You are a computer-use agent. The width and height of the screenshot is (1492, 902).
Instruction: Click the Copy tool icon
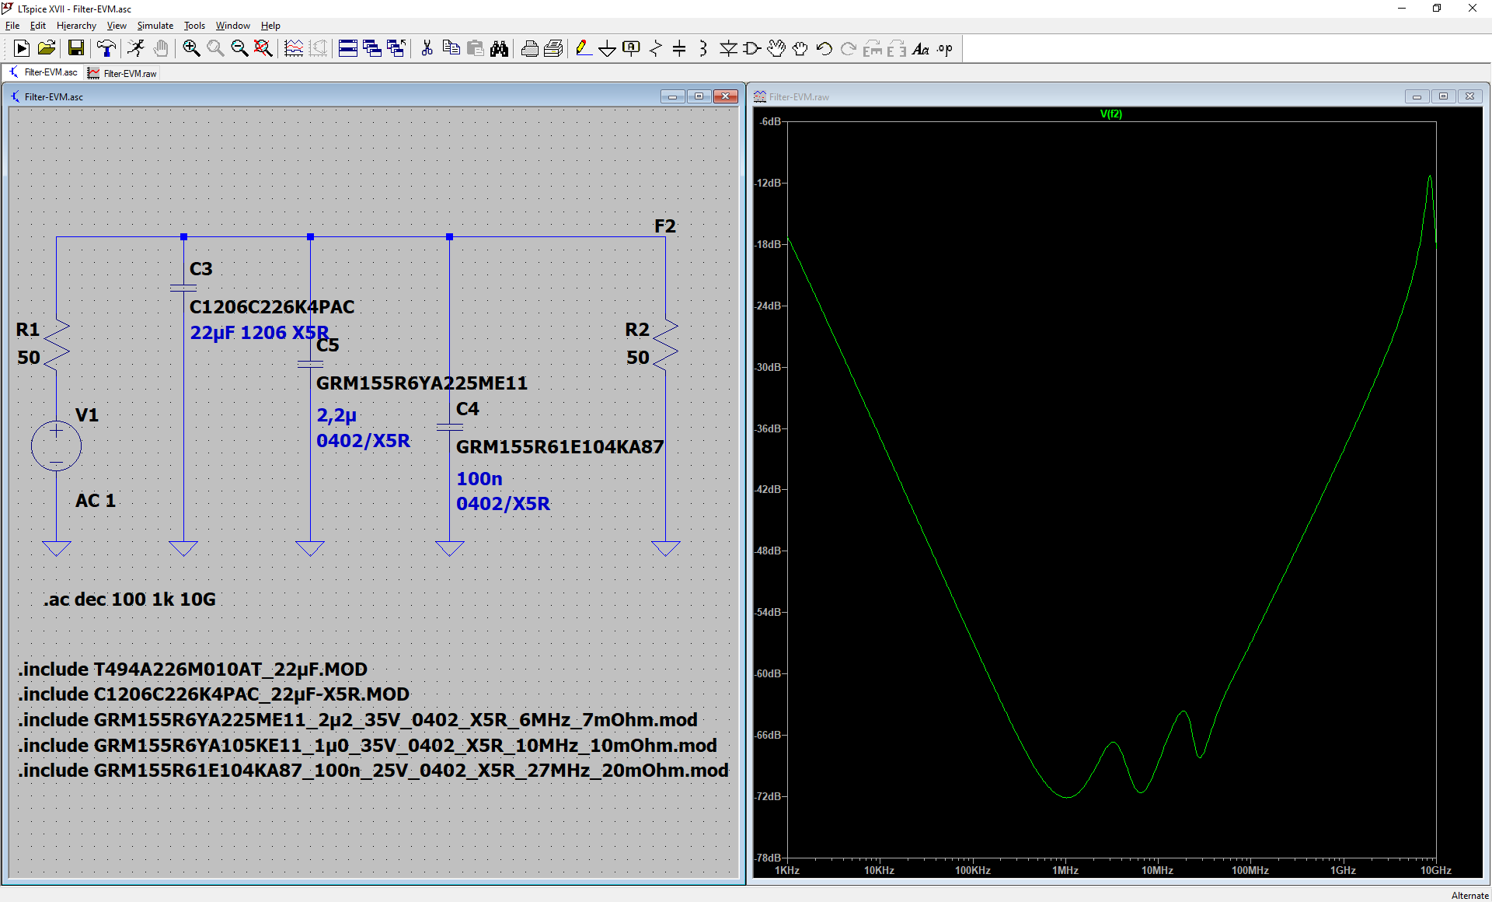(451, 49)
